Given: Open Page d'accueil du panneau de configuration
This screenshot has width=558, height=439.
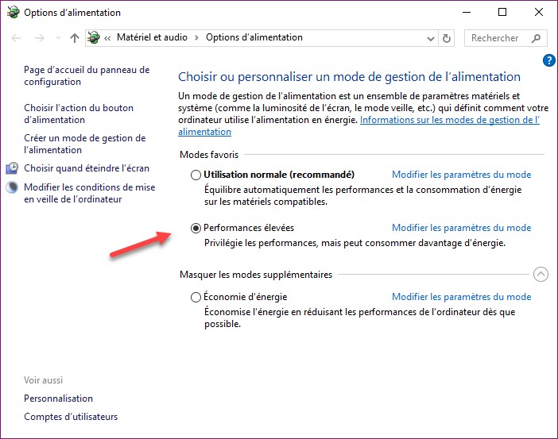Looking at the screenshot, I should click(87, 75).
